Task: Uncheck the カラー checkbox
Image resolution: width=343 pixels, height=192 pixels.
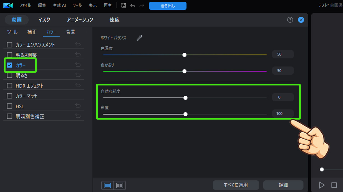Action: pyautogui.click(x=9, y=65)
